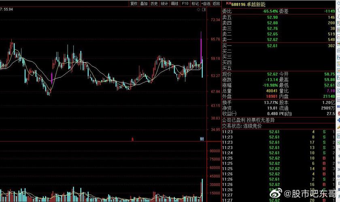Select the 交易状态: 连续竞价 status line
The width and height of the screenshot is (340, 202).
coord(242,126)
